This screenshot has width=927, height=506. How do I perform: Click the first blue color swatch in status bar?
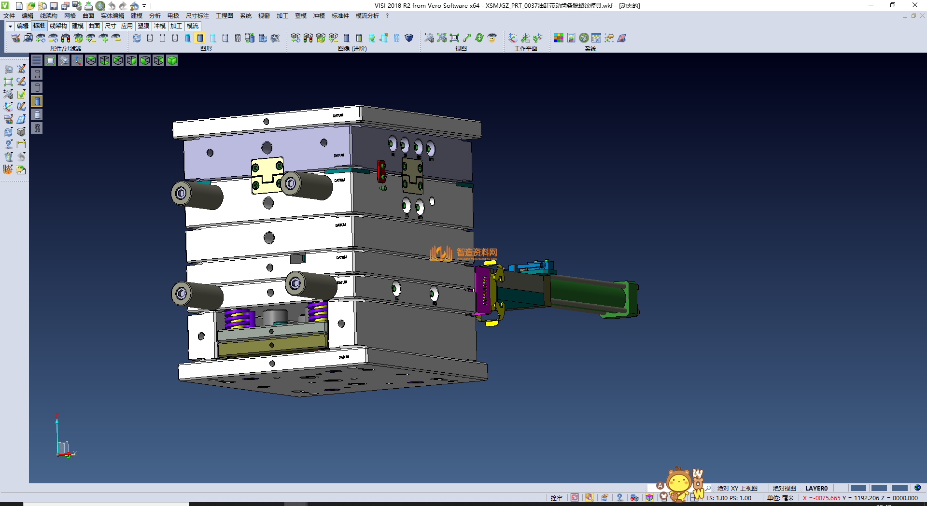[x=858, y=488]
